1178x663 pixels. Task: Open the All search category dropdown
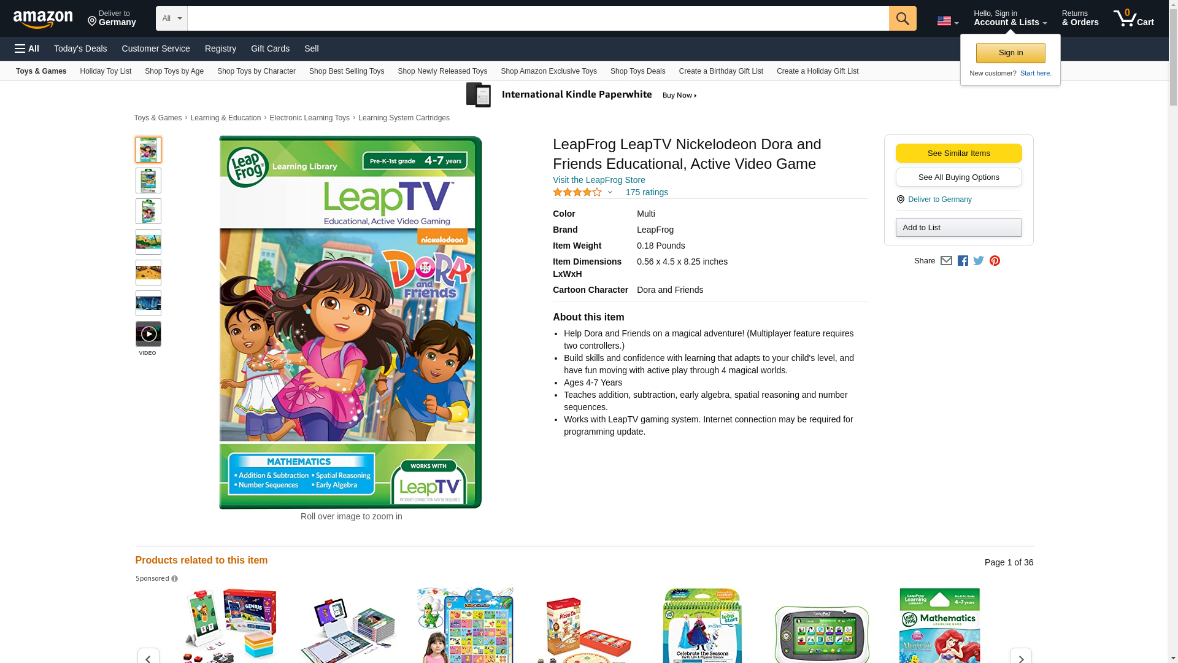(x=172, y=18)
